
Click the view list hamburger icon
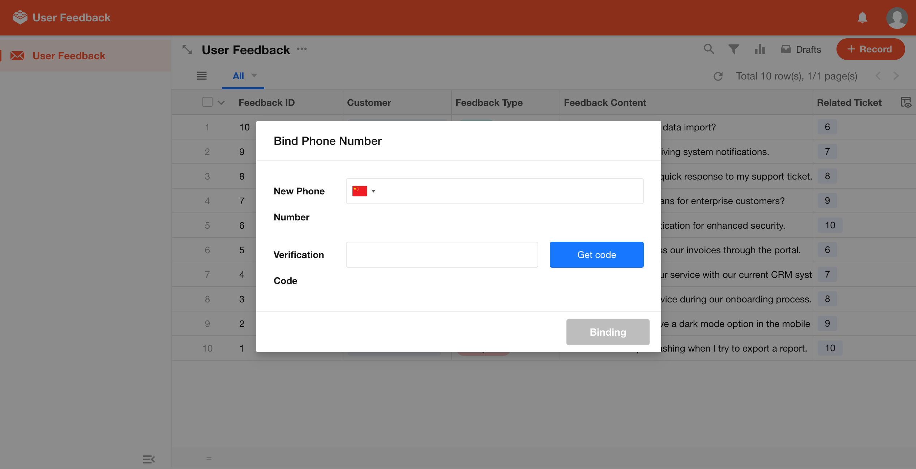tap(201, 76)
